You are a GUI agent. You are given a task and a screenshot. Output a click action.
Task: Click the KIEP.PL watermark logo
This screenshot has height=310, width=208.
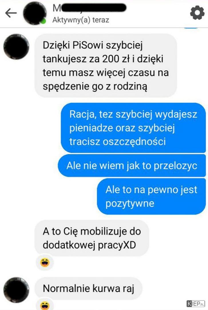196,303
